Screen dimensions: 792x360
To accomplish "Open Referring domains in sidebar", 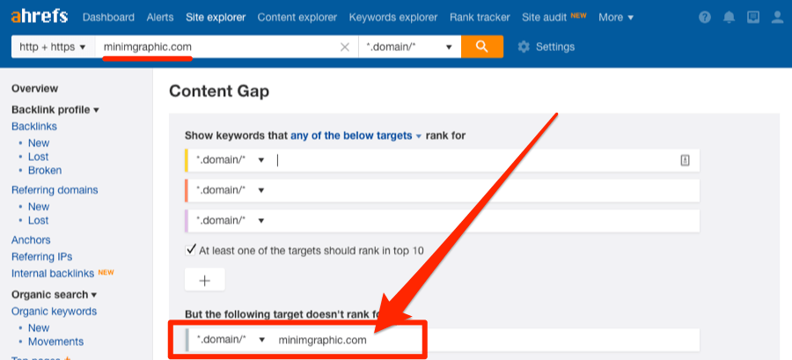I will coord(55,190).
